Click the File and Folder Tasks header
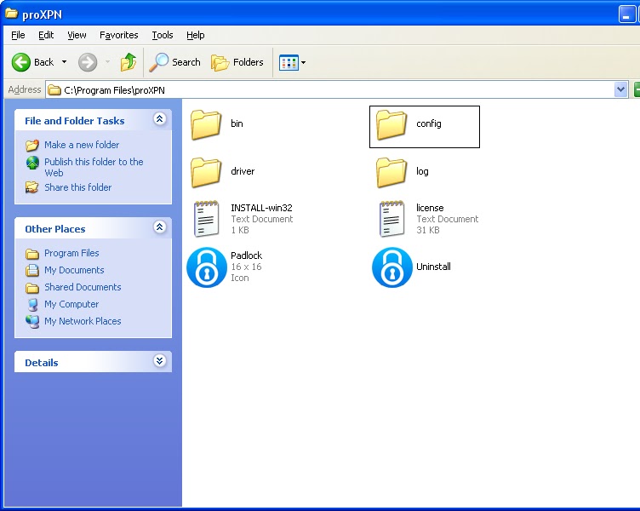Image resolution: width=640 pixels, height=511 pixels. pyautogui.click(x=75, y=121)
